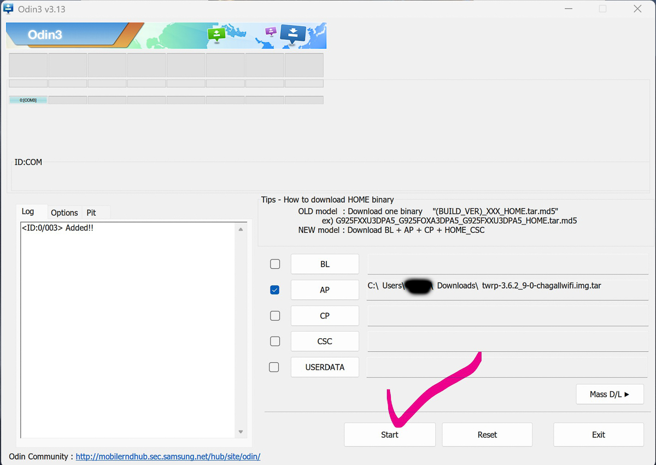
Task: Click the CSC file button
Action: 325,341
